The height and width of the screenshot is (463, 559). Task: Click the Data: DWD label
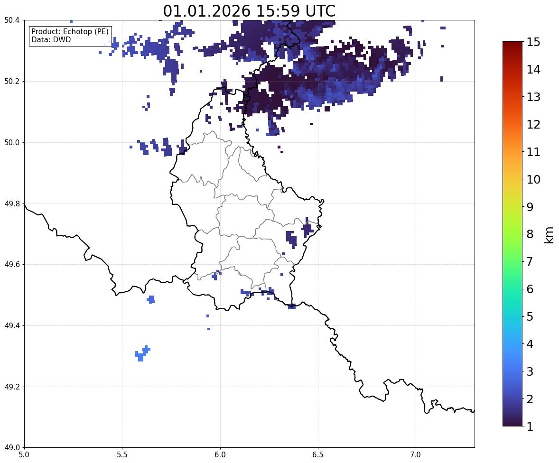(51, 39)
